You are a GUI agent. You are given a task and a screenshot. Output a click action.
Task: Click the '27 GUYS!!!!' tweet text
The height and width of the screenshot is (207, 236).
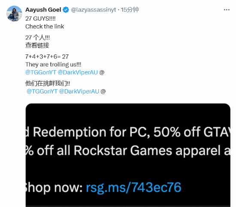point(40,18)
